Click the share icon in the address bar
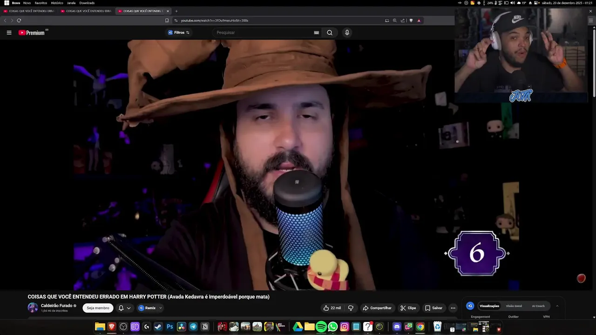The height and width of the screenshot is (335, 596). tap(403, 20)
